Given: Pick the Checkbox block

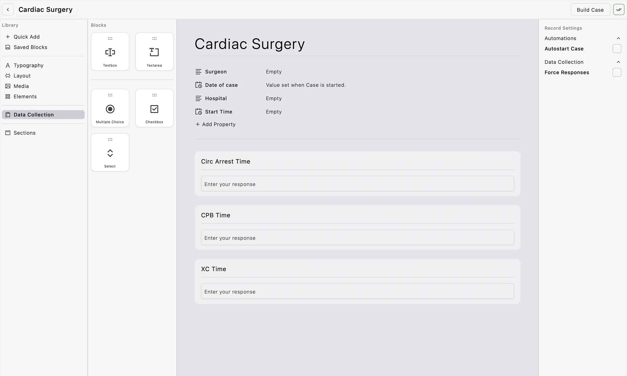Looking at the screenshot, I should point(154,109).
